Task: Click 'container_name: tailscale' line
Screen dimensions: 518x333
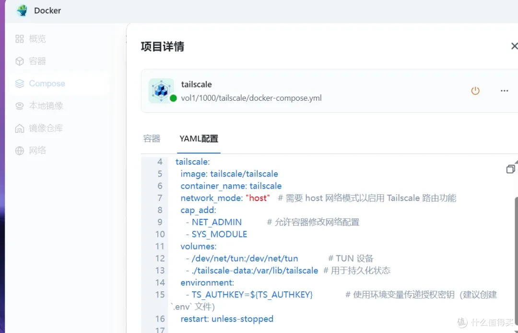Action: 231,186
